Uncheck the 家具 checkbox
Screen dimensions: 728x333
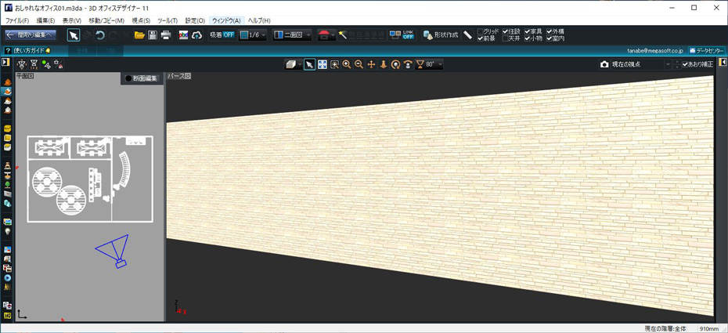pyautogui.click(x=528, y=31)
